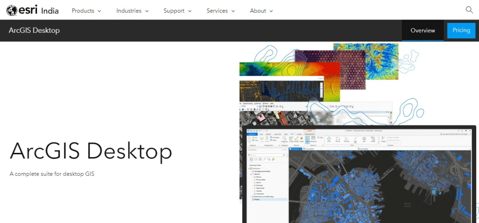This screenshot has width=479, height=223.
Task: Click the Contents pane search field
Action: coord(269,155)
